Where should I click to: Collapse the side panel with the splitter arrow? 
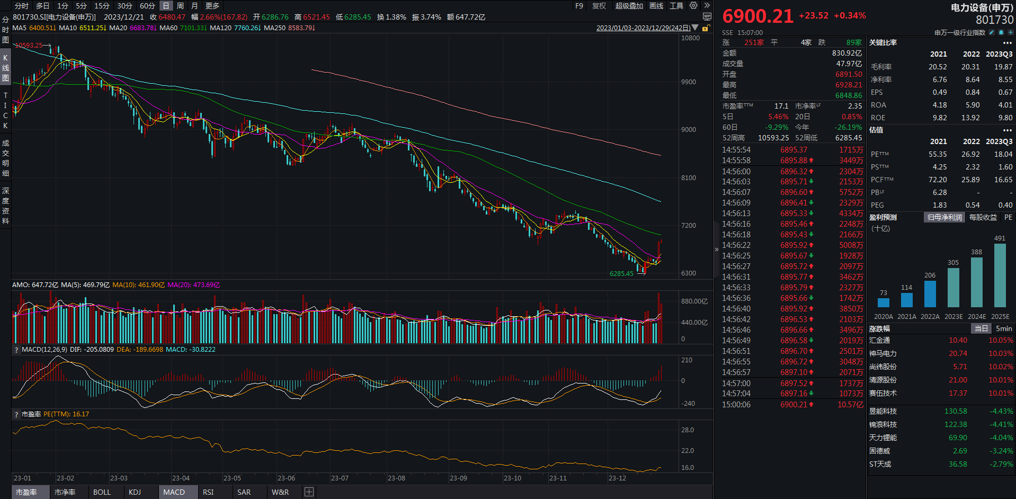coord(717,249)
